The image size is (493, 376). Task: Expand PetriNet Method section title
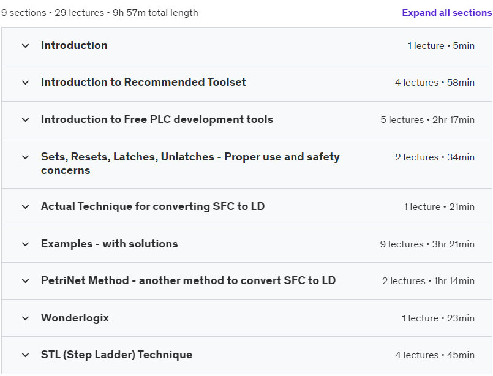pos(188,280)
